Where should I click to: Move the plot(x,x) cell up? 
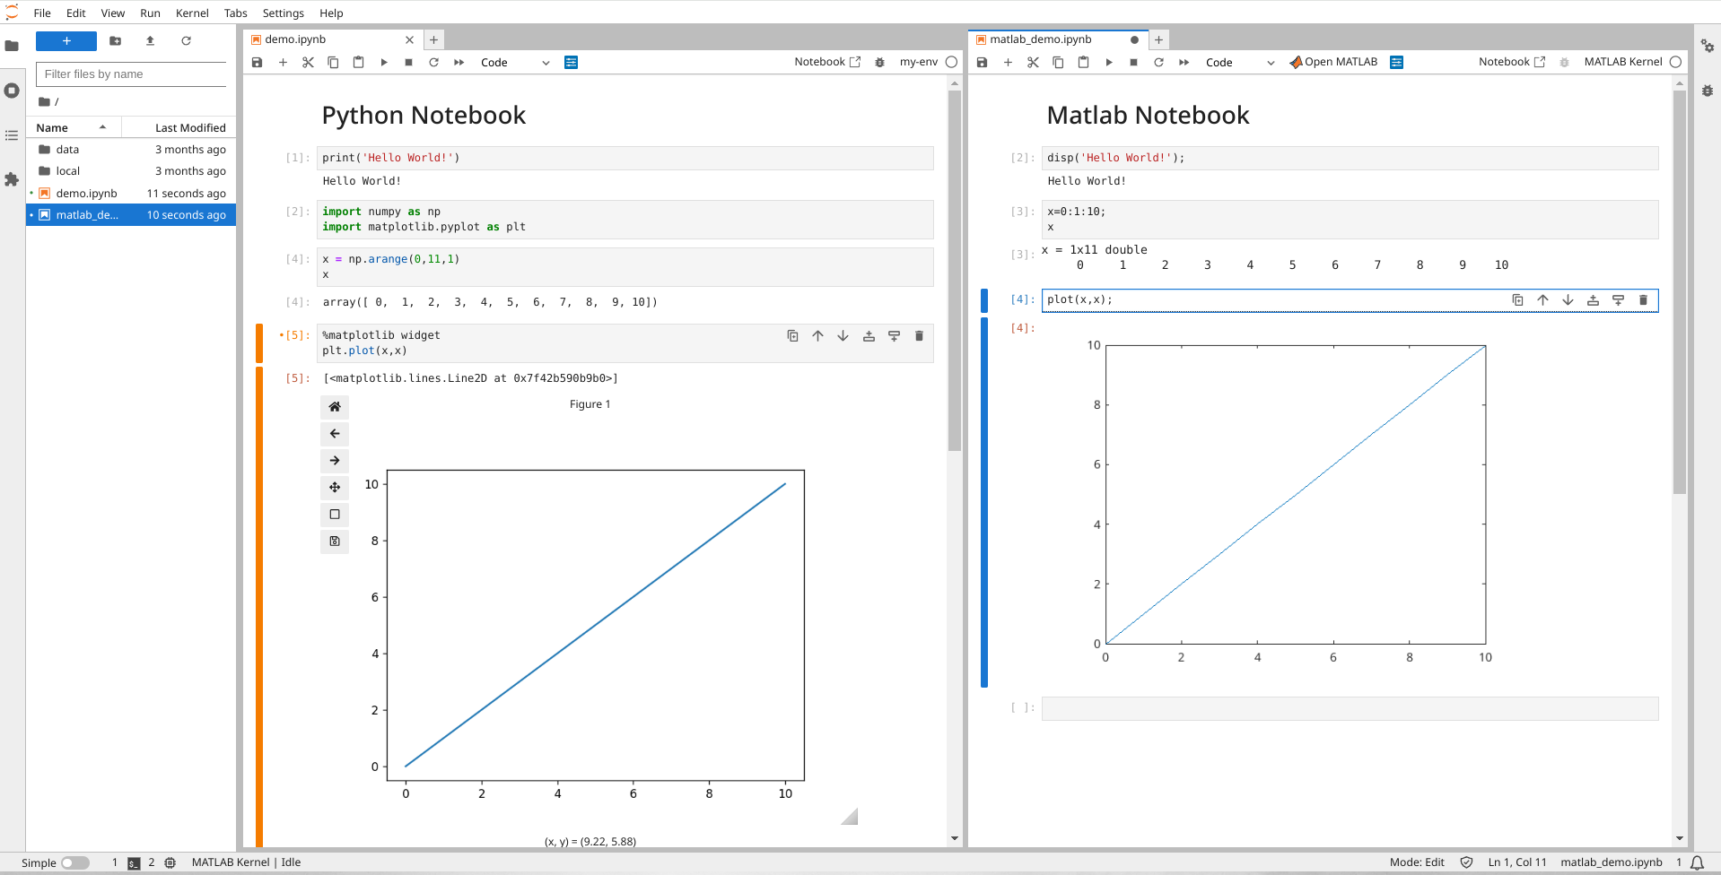tap(1542, 300)
